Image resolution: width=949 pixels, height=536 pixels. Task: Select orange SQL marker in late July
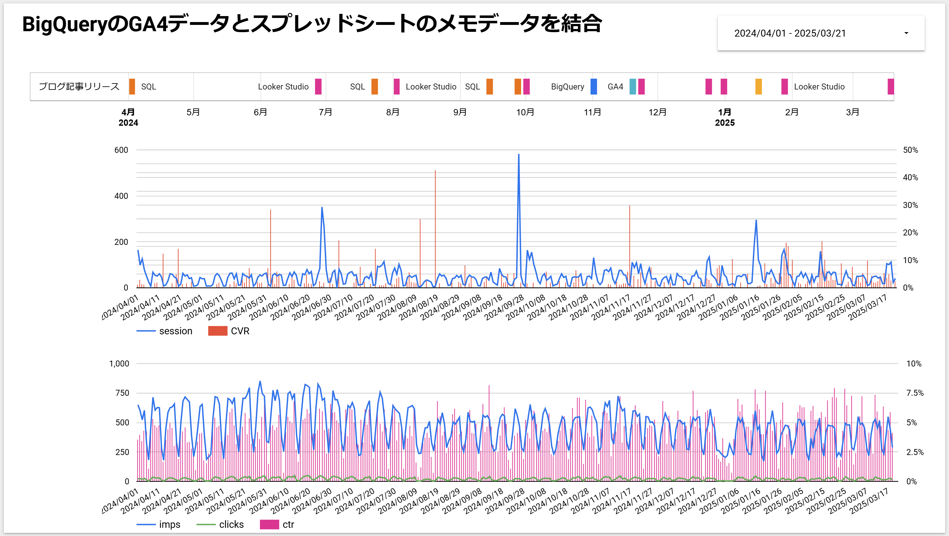[x=375, y=87]
